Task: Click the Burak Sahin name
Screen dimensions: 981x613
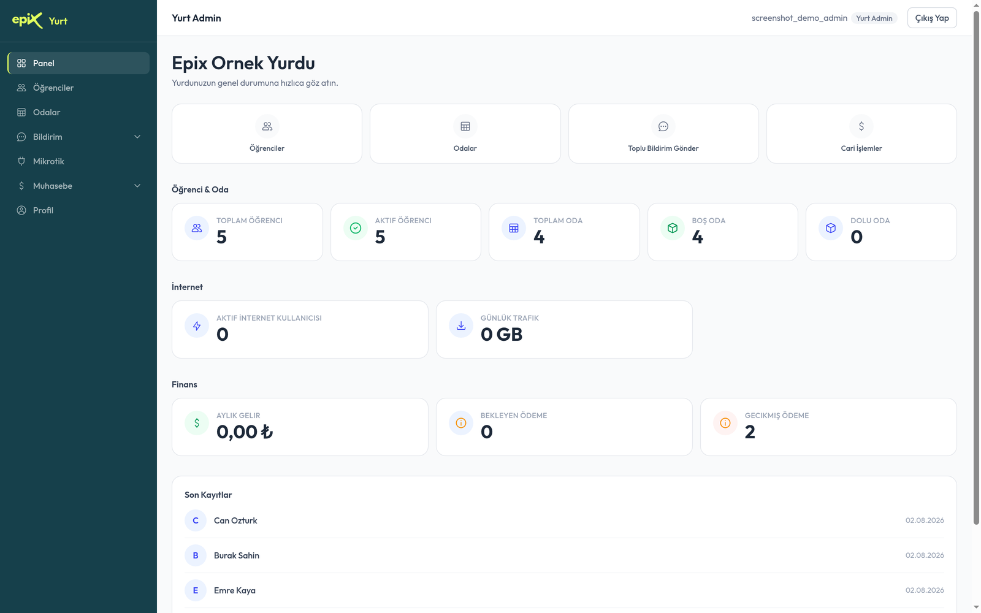Action: (x=237, y=555)
